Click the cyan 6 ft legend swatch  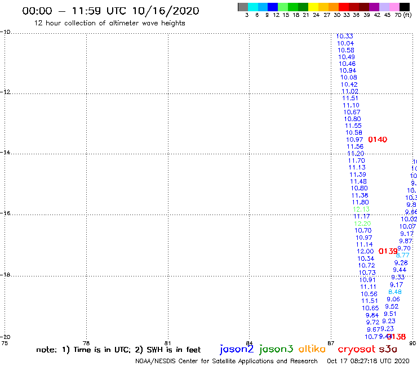point(252,7)
